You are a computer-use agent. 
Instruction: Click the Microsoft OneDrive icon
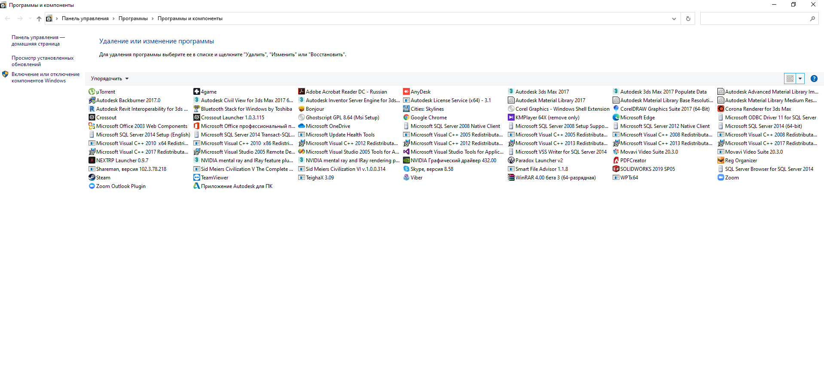pos(301,126)
